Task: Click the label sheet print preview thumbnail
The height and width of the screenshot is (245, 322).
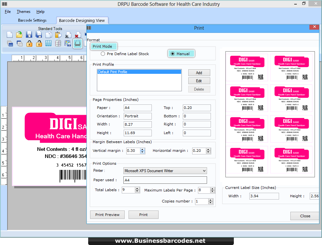Action: coord(270,114)
